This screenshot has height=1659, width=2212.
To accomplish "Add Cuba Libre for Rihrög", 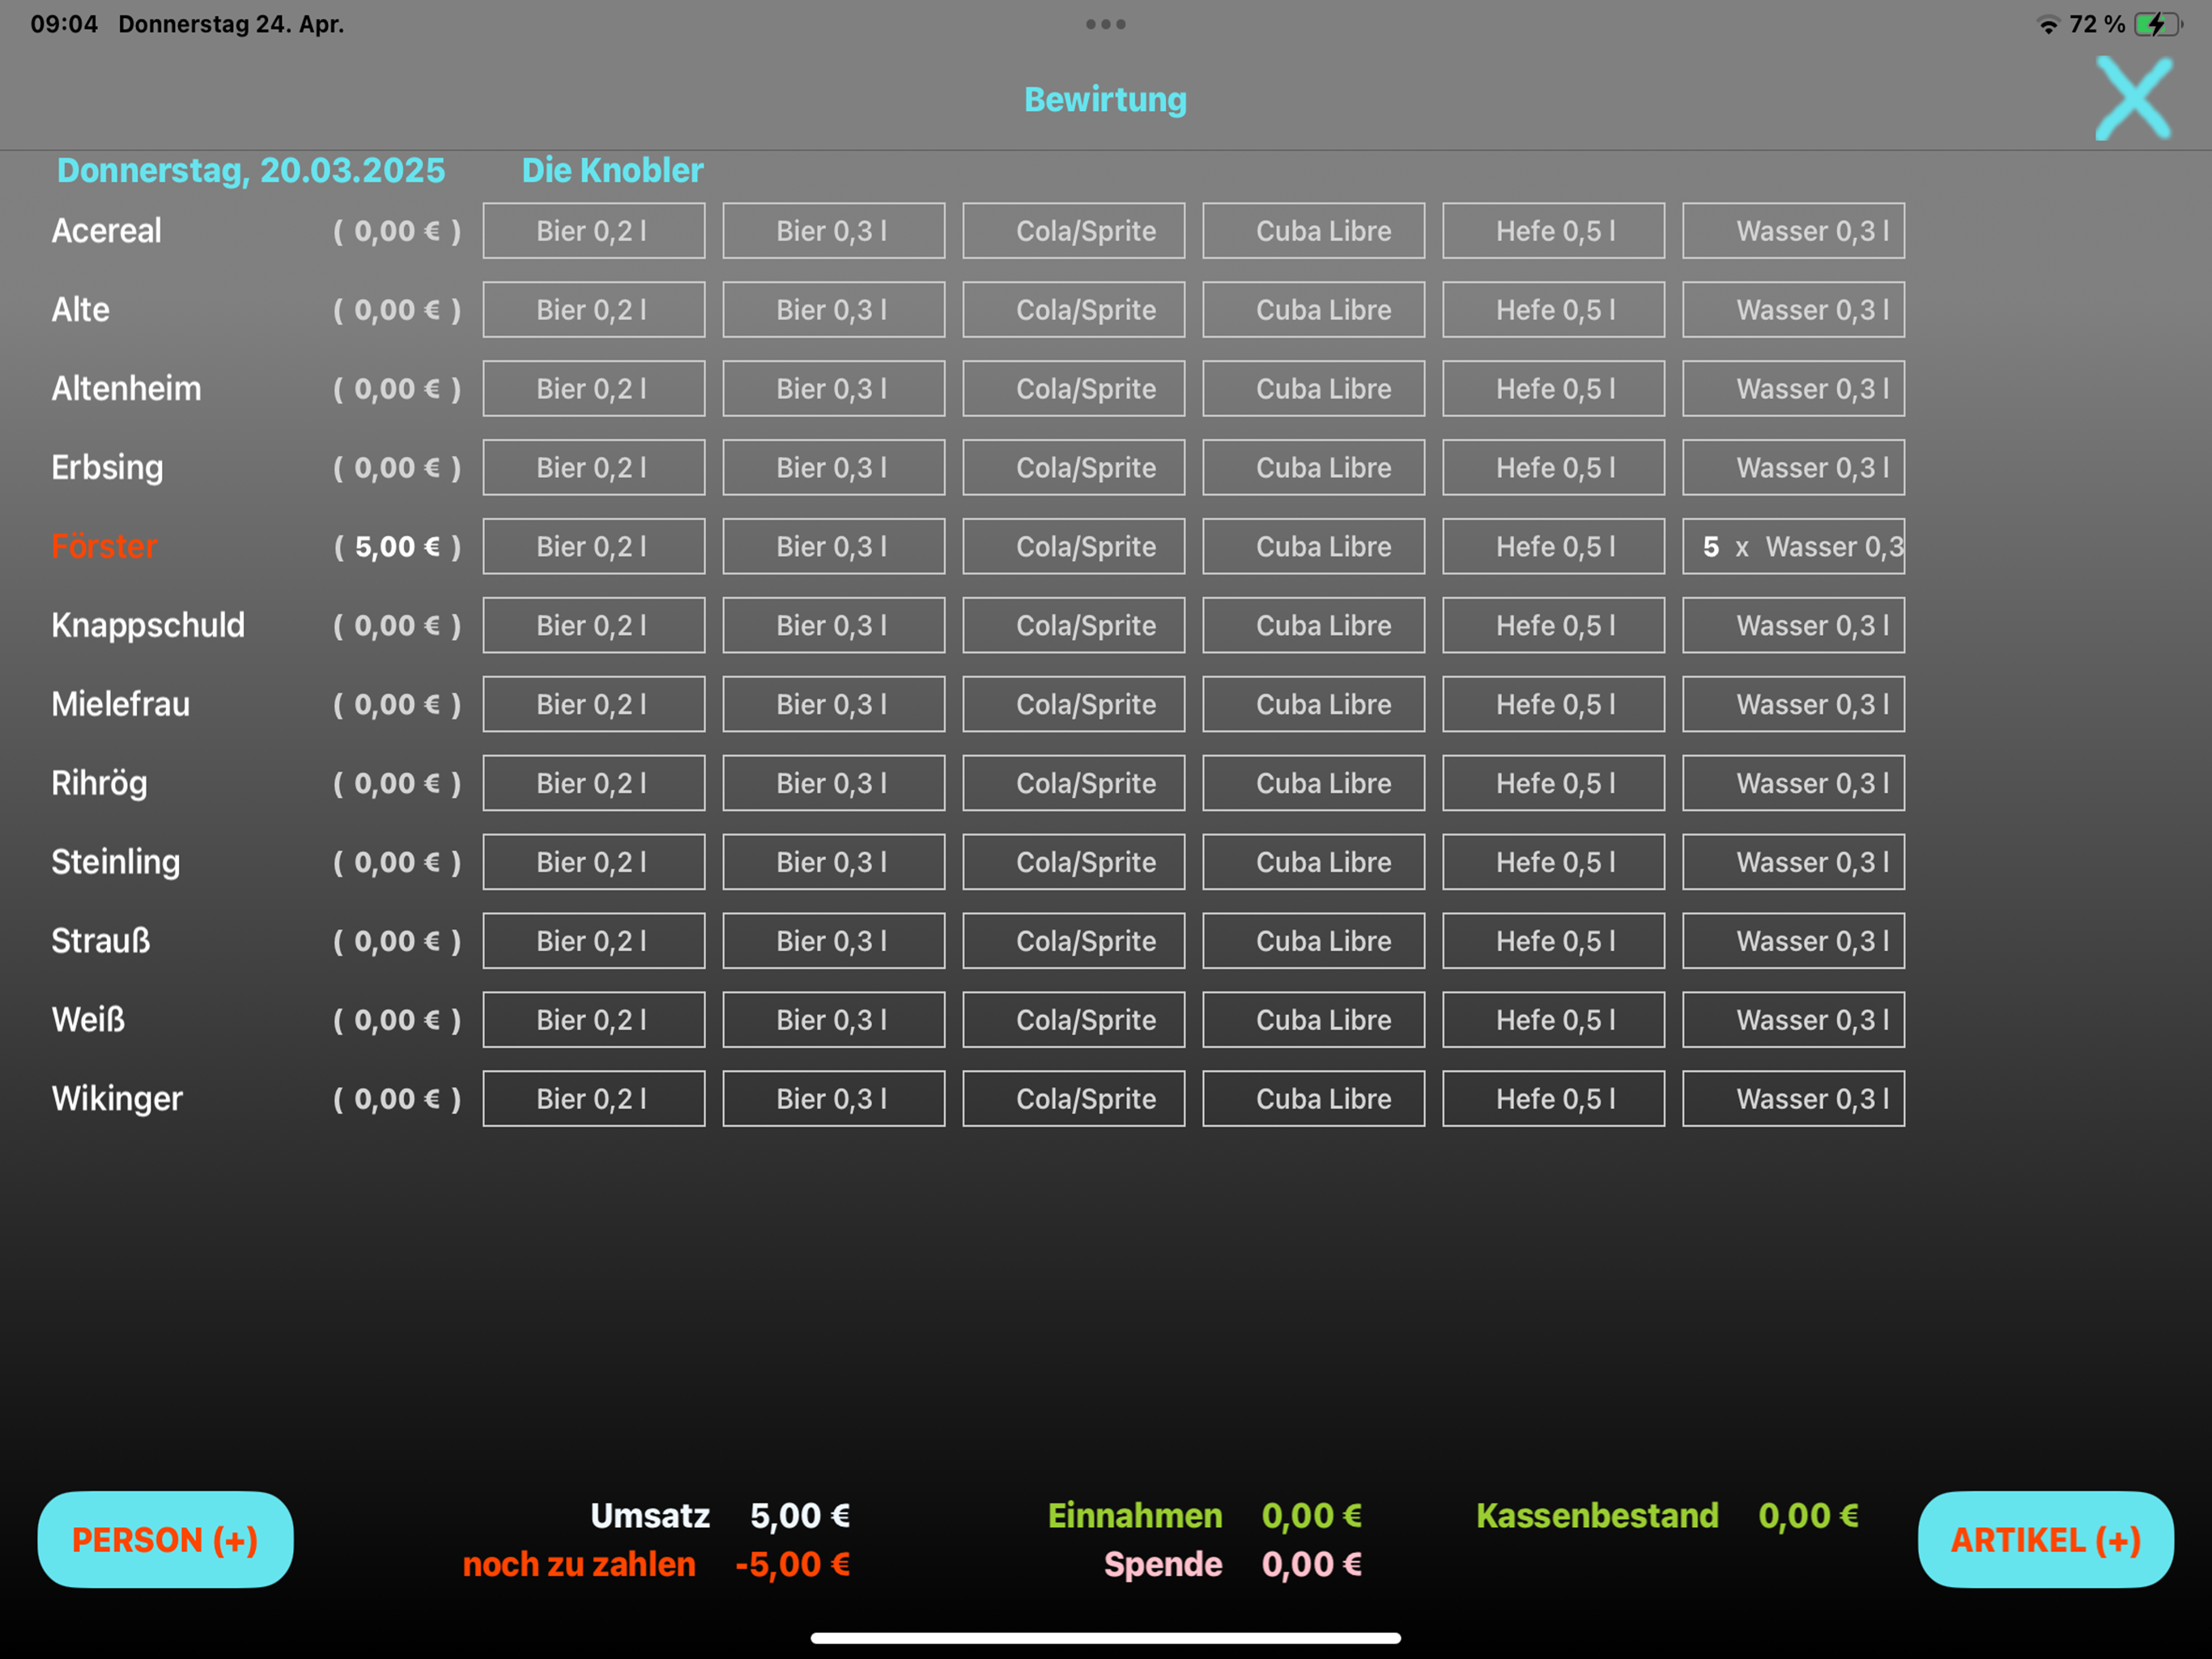I will 1313,783.
